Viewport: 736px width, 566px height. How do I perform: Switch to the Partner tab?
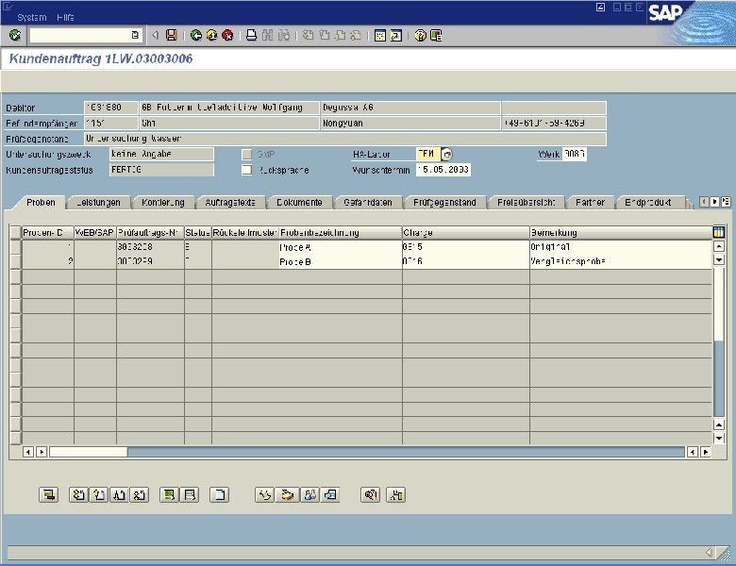590,202
